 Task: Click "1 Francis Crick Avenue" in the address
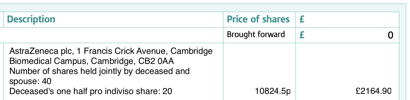pos(122,51)
